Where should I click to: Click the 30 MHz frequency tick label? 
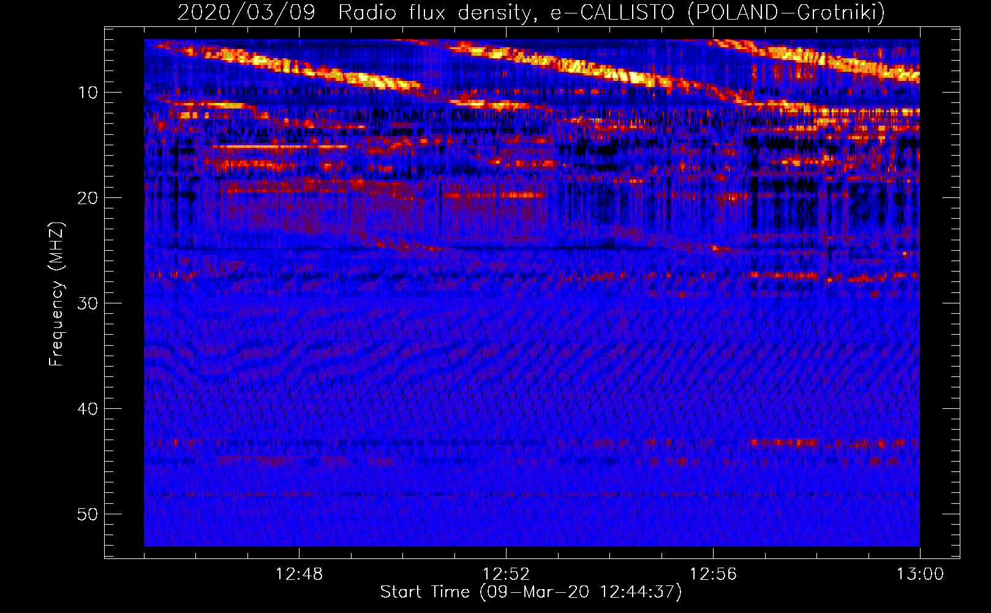coord(88,303)
